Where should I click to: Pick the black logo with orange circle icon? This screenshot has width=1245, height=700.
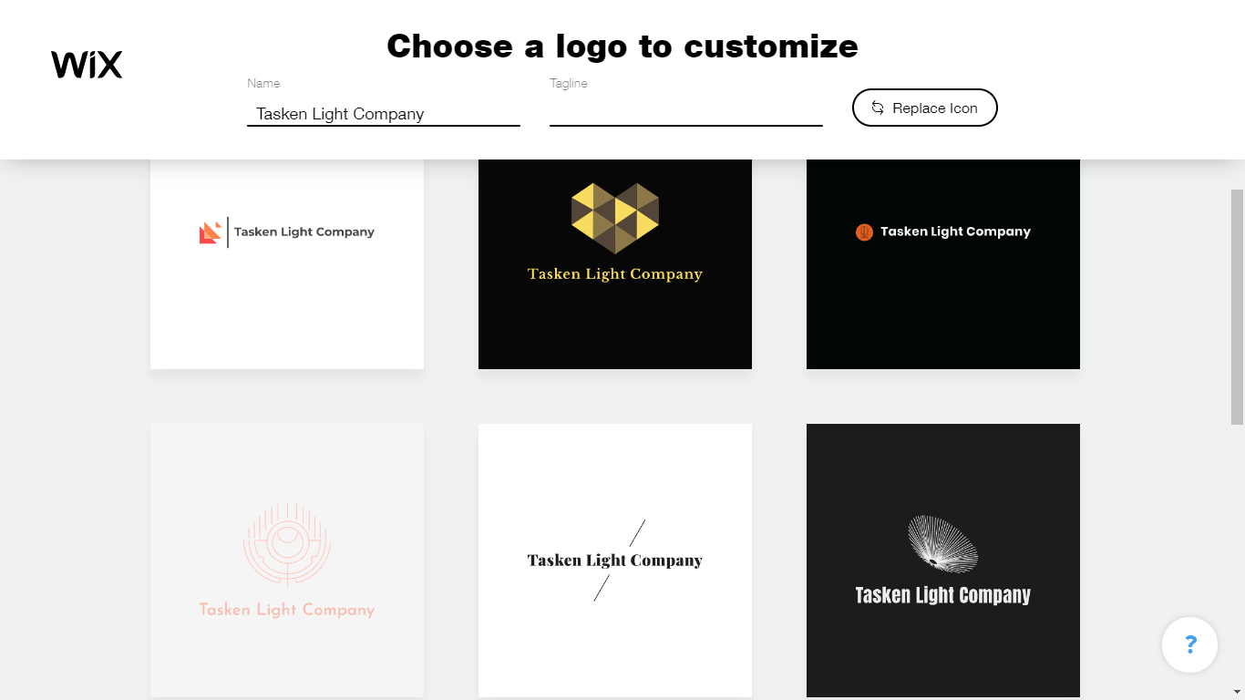943,264
